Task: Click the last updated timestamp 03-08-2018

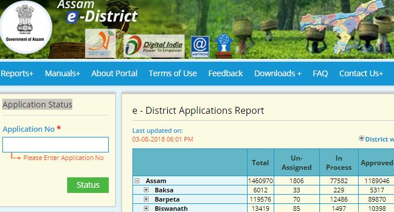Action: (x=163, y=139)
